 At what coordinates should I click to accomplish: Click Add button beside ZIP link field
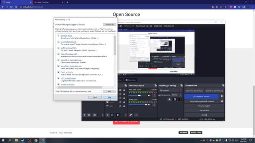(110, 91)
